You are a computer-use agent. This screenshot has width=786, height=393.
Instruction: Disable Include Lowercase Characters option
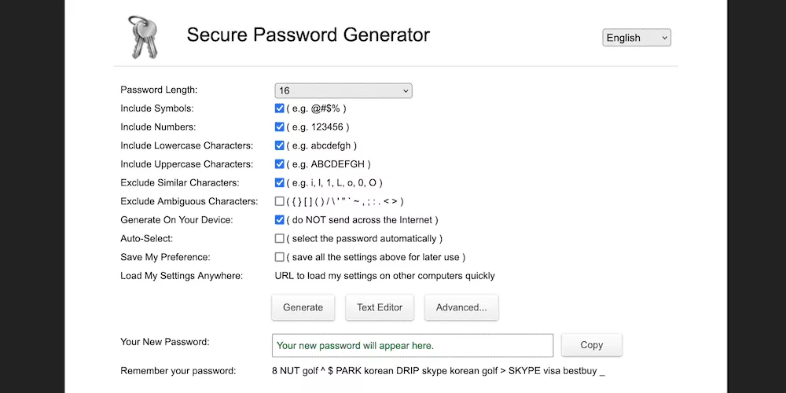pyautogui.click(x=279, y=145)
